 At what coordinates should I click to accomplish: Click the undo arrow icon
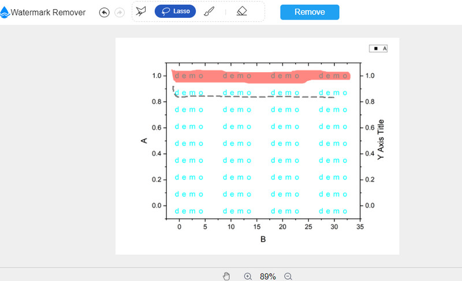click(104, 12)
